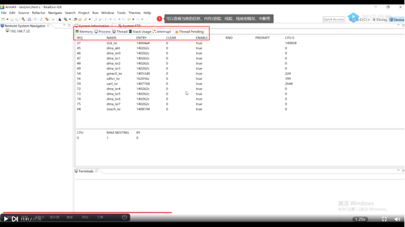405x227 pixels.
Task: Open the back-navigation history dropdown
Action: 133,19
